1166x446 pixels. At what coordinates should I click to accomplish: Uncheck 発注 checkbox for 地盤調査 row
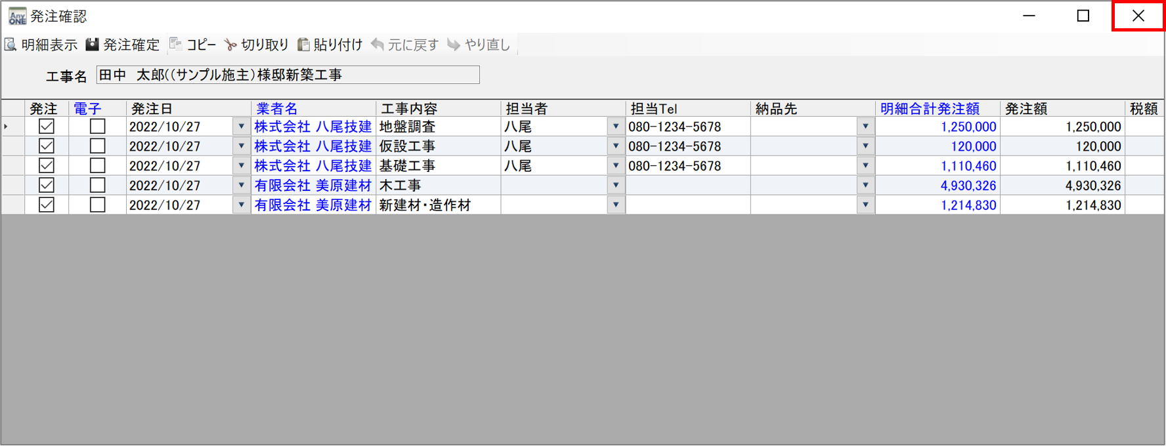coord(47,127)
